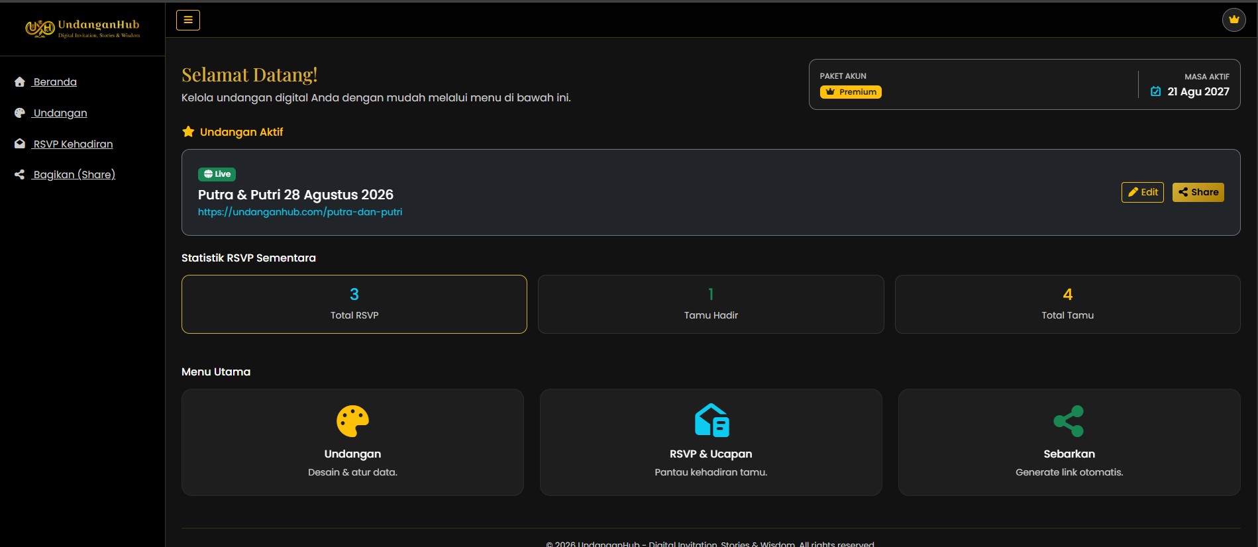Click the 'Selamat Datang!' heading
The image size is (1258, 547).
pyautogui.click(x=250, y=75)
